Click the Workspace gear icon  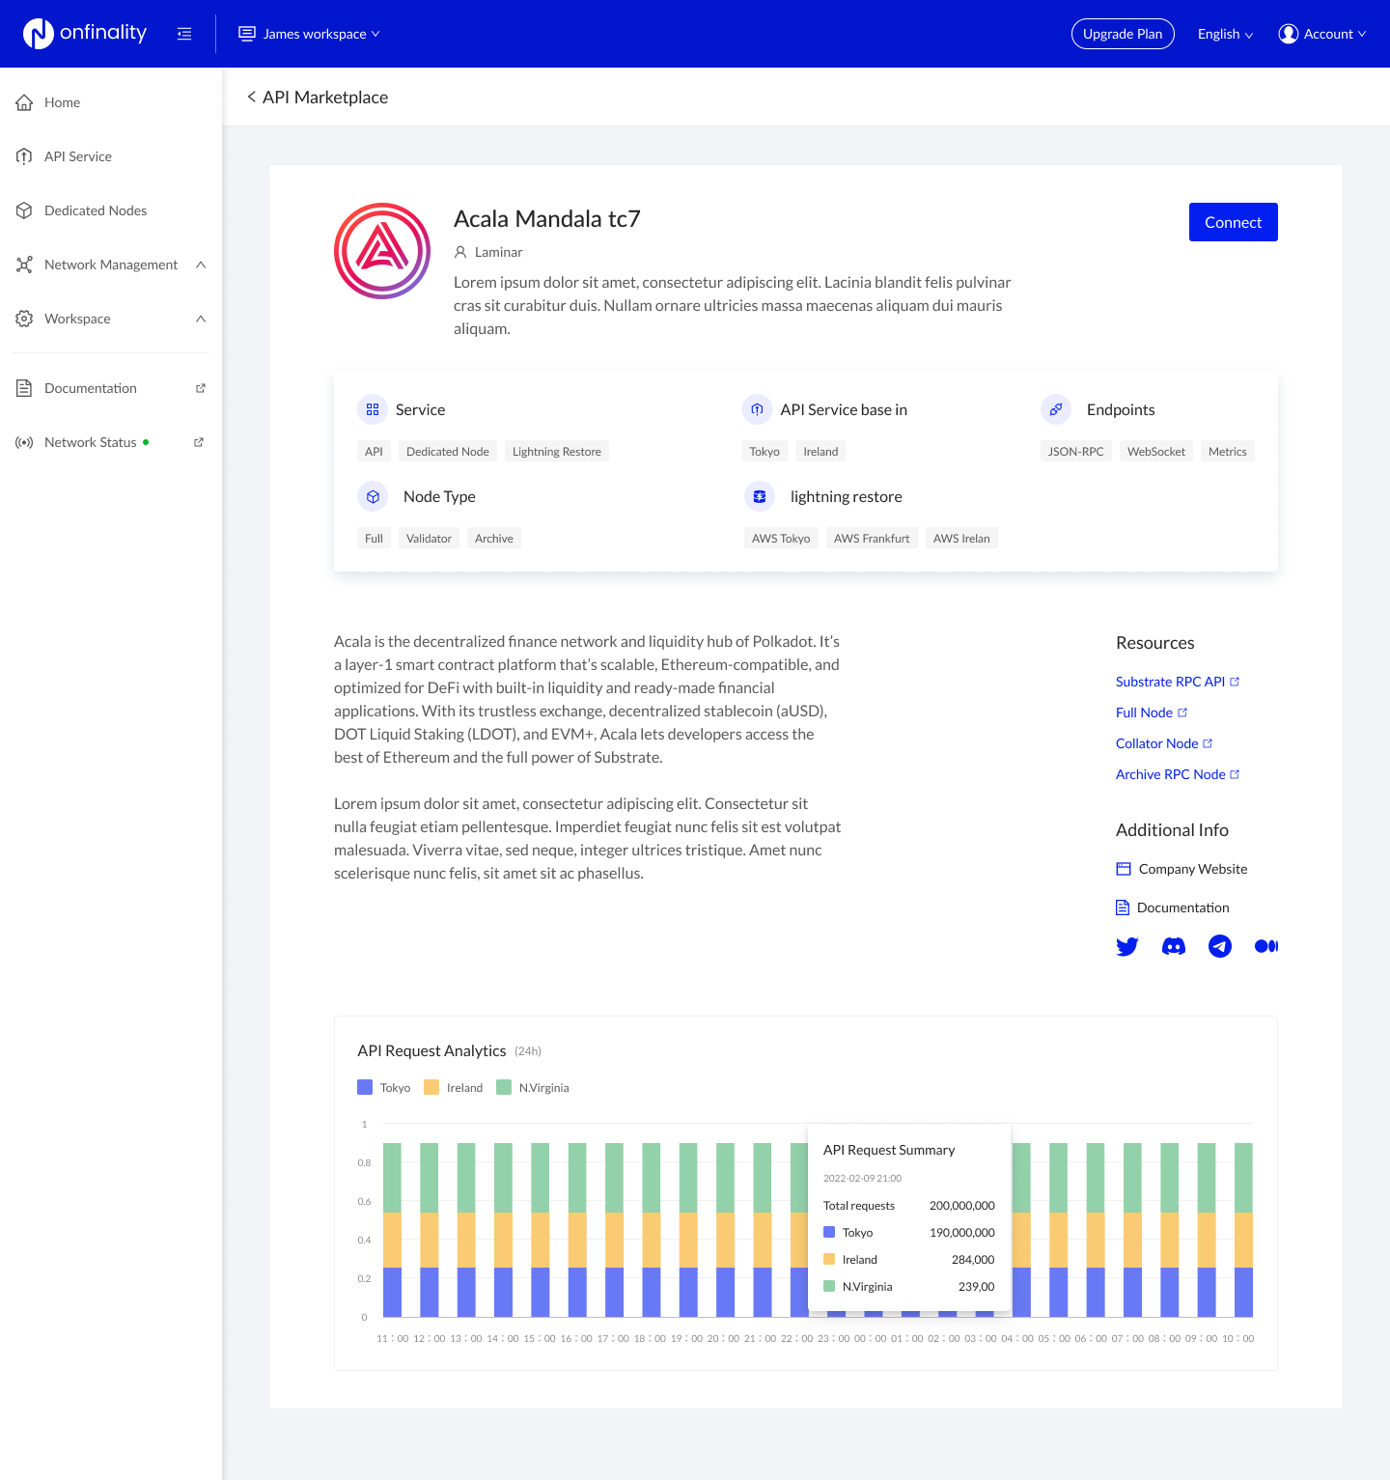[x=24, y=319]
